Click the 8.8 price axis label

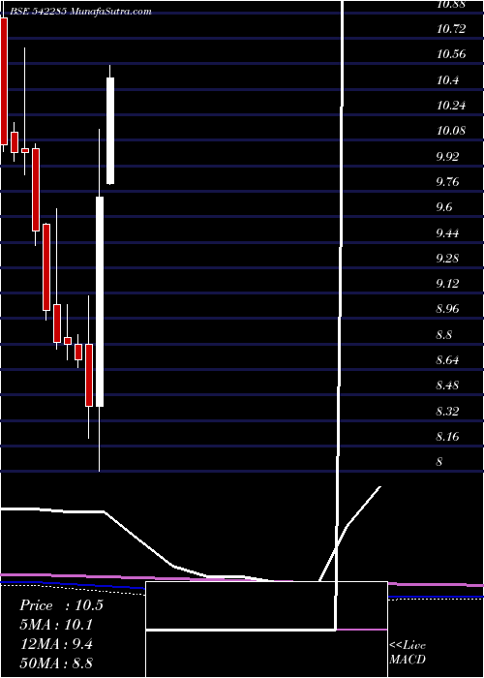pos(443,335)
